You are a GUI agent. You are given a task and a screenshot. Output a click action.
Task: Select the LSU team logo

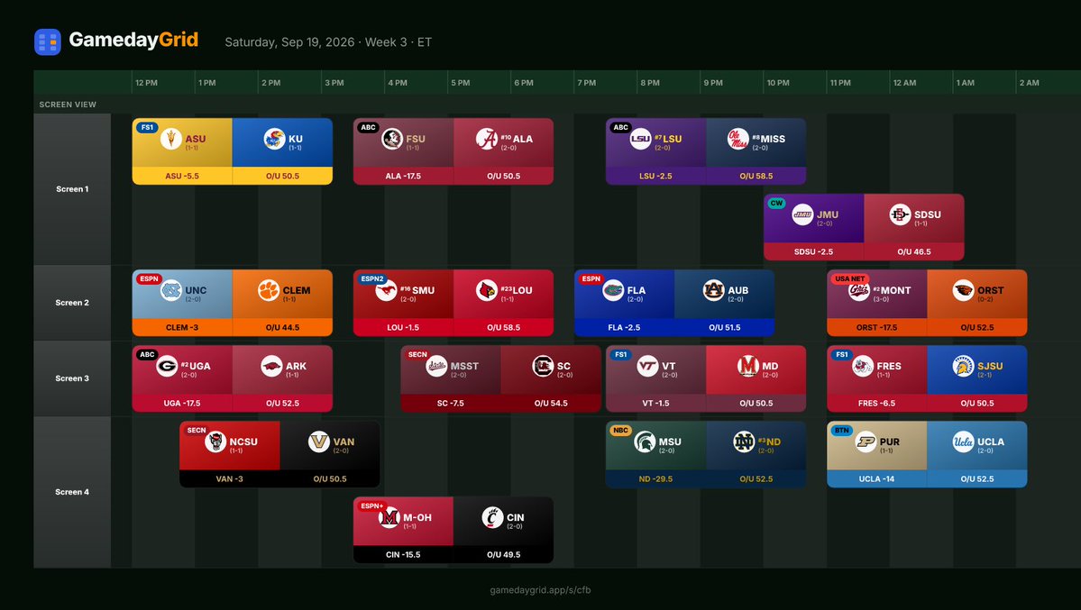(x=640, y=139)
